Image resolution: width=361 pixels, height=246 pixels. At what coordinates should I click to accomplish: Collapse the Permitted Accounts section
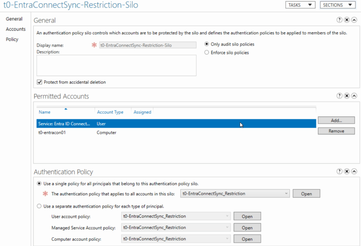point(354,96)
